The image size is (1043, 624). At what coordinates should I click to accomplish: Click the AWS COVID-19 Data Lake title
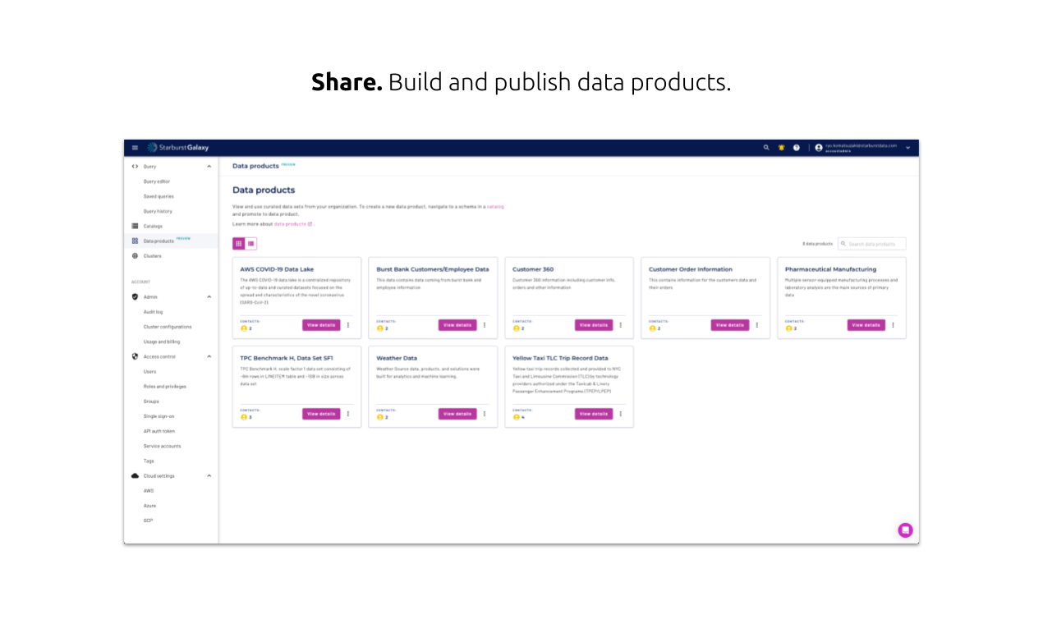(x=277, y=269)
